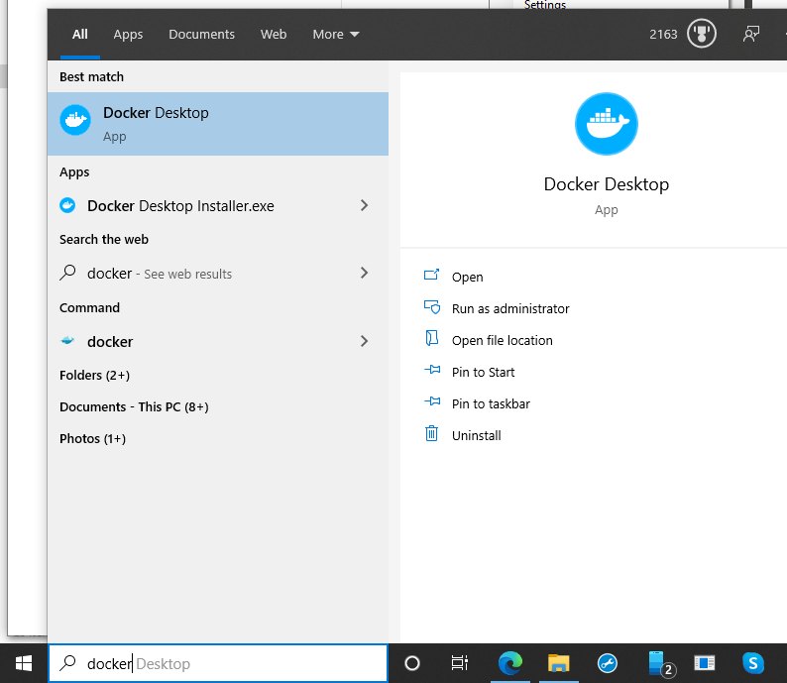Open the Windows Start button
787x683 pixels.
(24, 663)
